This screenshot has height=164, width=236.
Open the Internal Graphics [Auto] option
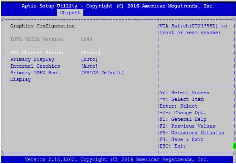pos(89,66)
